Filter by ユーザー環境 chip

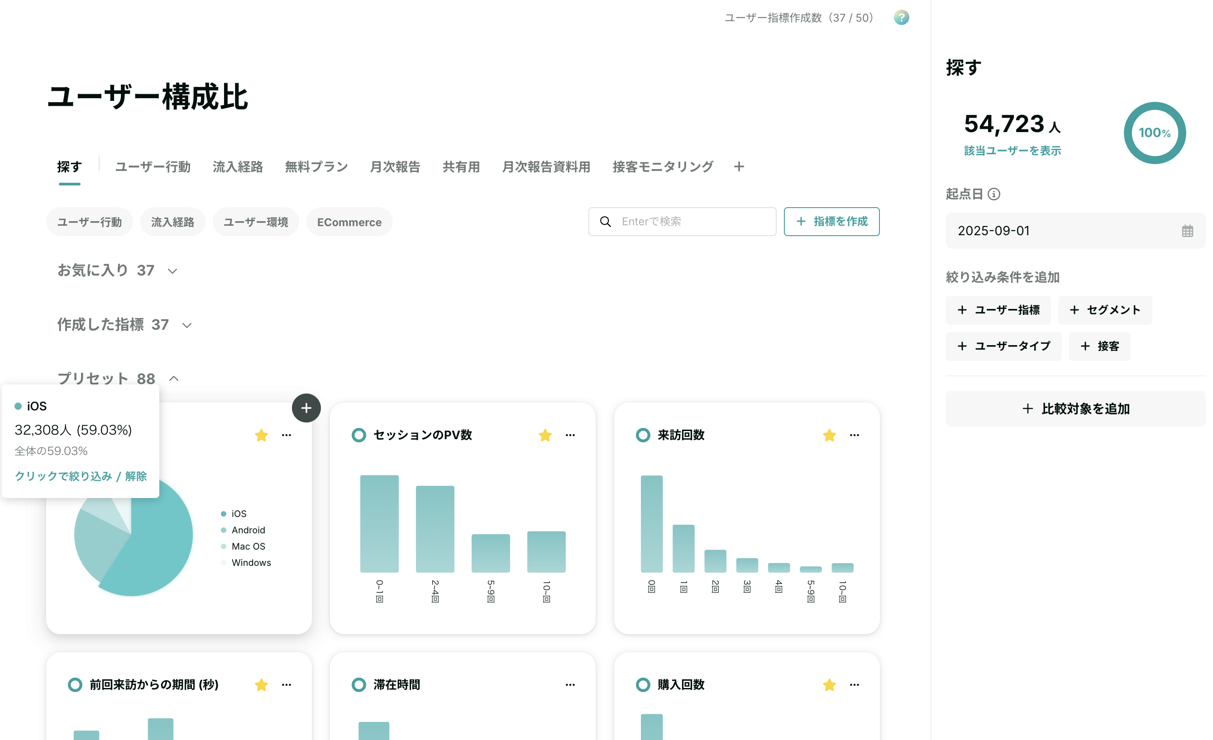point(255,222)
